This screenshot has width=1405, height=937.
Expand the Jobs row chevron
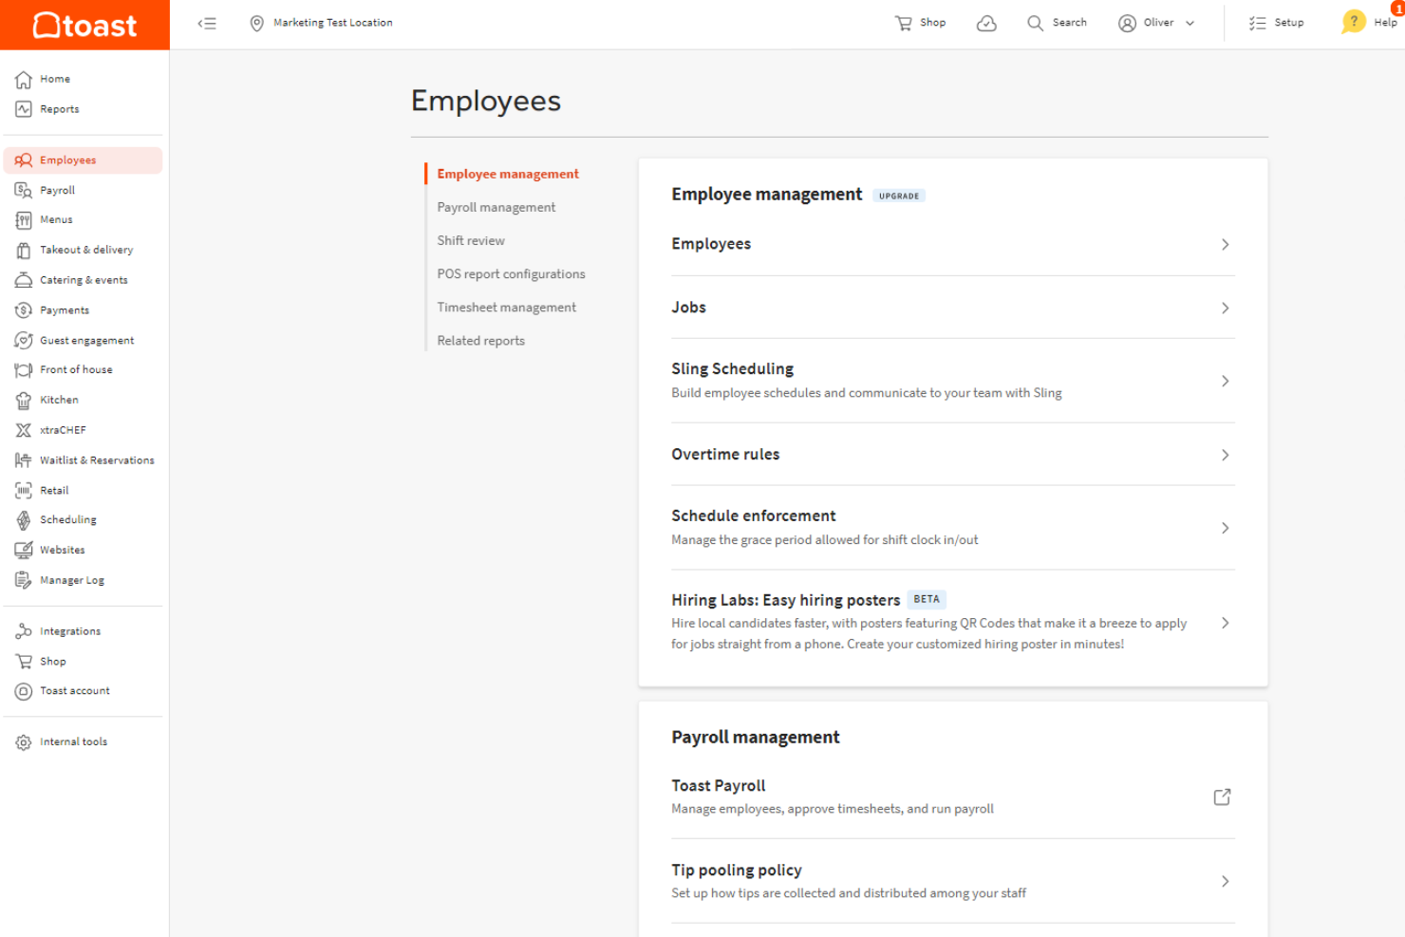click(1225, 308)
